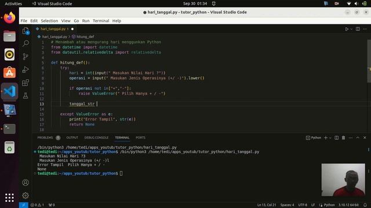Open the Source Control view

[x=26, y=57]
